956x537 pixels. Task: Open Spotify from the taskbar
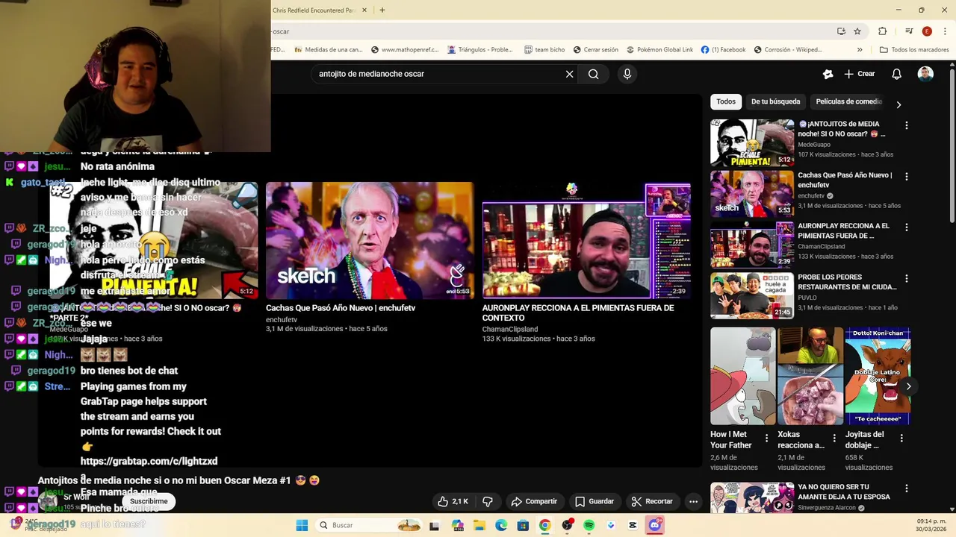pos(589,525)
